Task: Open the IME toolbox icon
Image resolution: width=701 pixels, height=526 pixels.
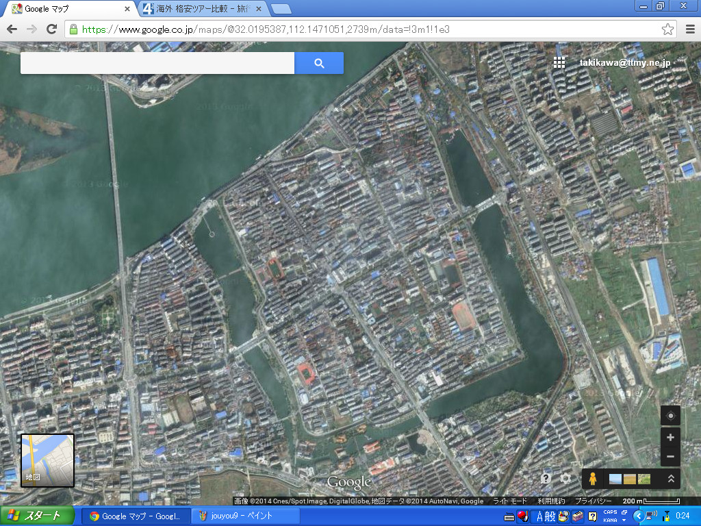Action: pyautogui.click(x=578, y=516)
